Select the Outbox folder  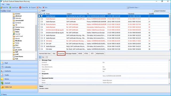(x=17, y=47)
